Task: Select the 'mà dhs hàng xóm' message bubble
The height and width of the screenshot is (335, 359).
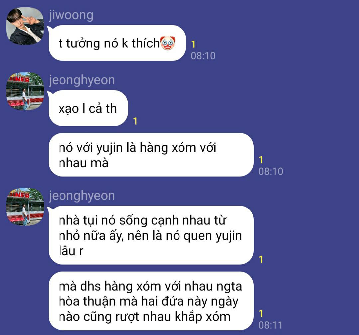Action: (151, 301)
